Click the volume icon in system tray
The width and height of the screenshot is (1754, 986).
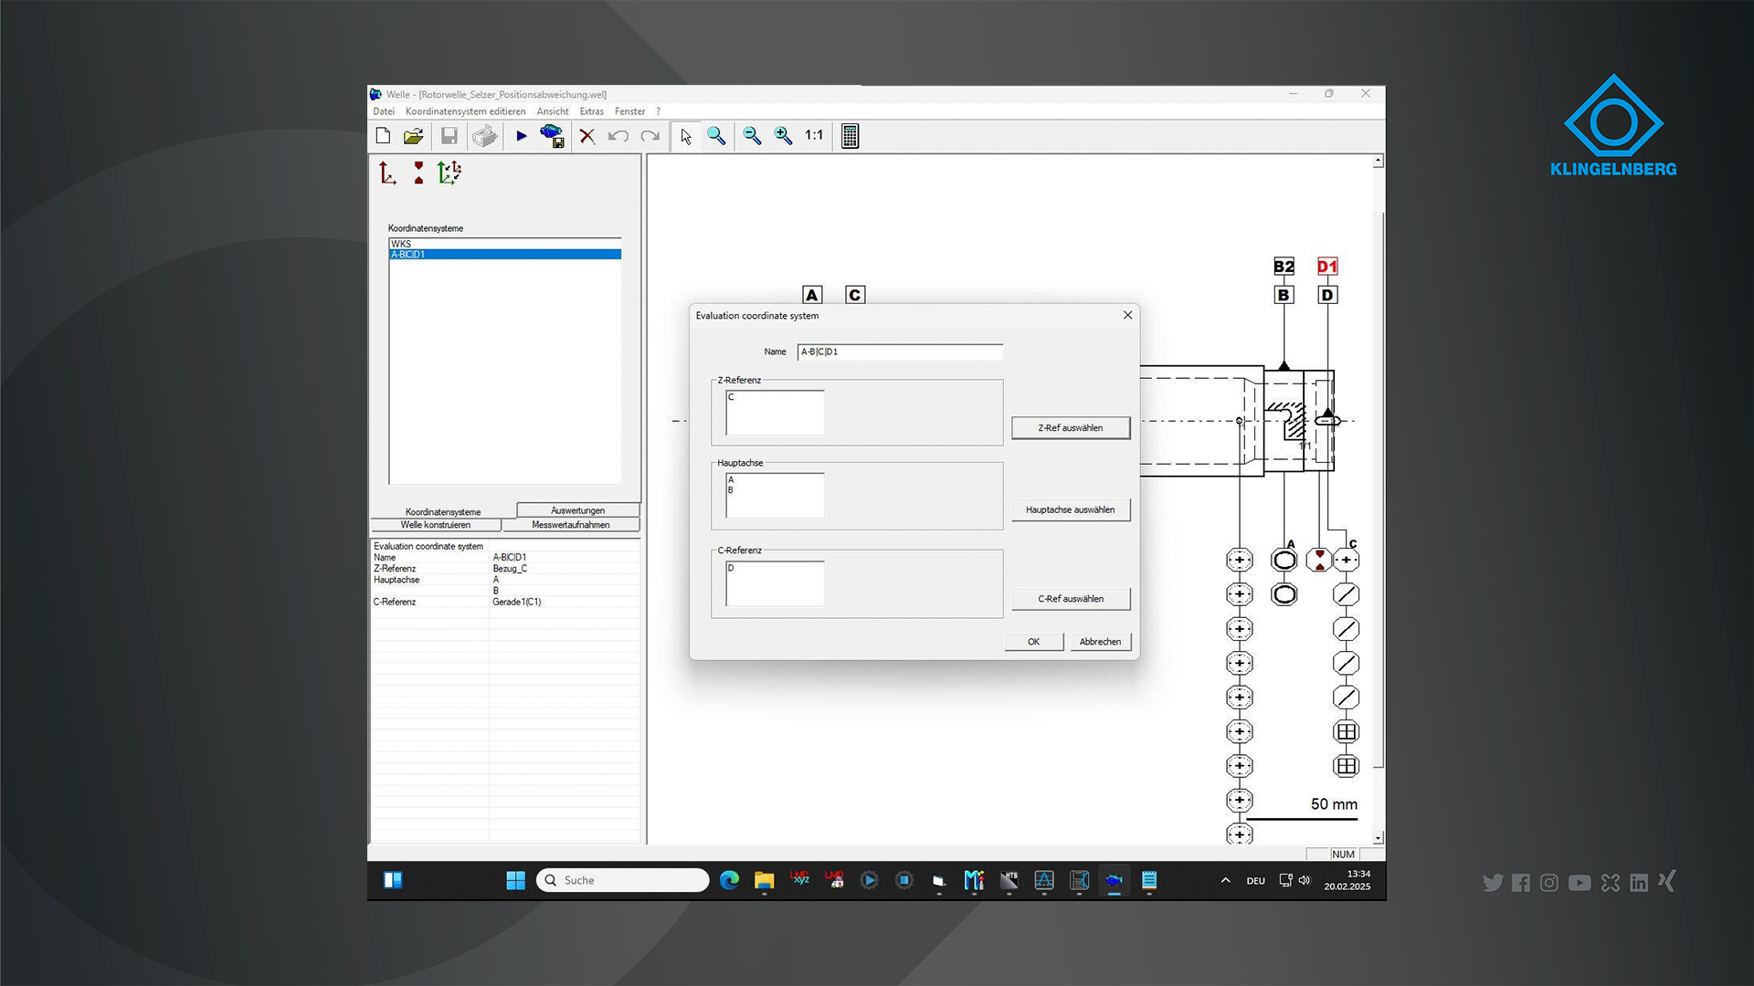click(x=1305, y=880)
